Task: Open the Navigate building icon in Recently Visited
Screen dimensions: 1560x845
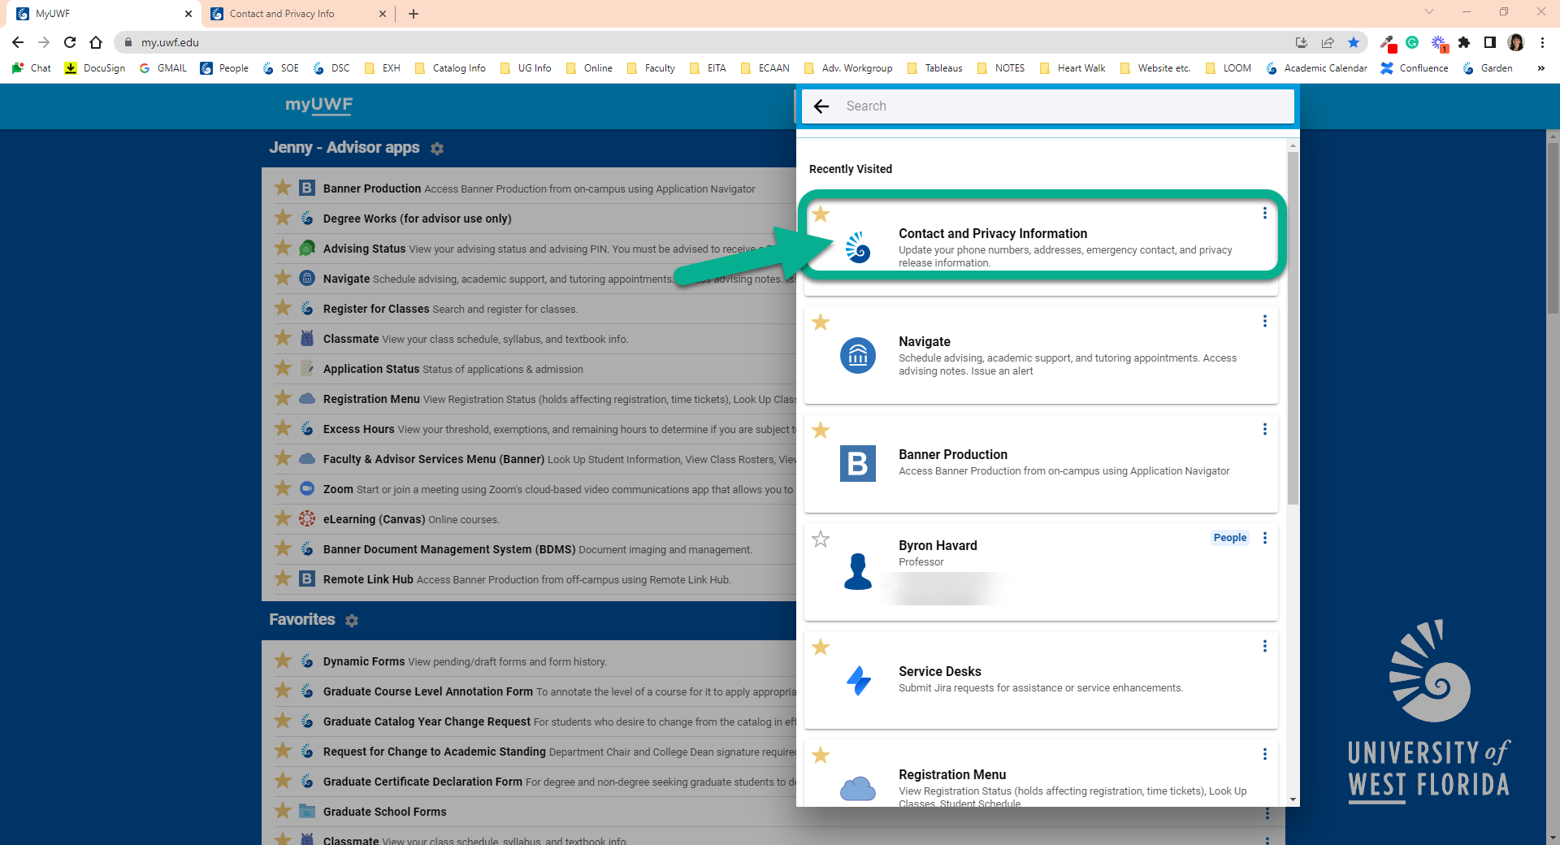Action: 858,356
